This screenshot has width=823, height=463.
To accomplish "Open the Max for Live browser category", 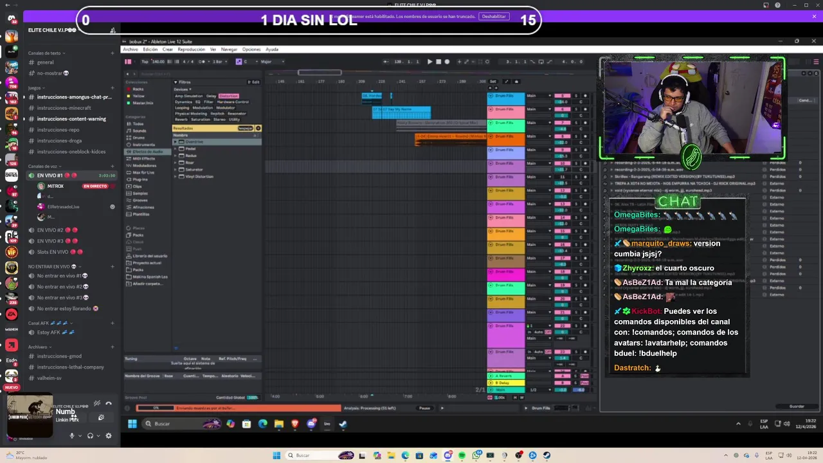I will [x=143, y=172].
